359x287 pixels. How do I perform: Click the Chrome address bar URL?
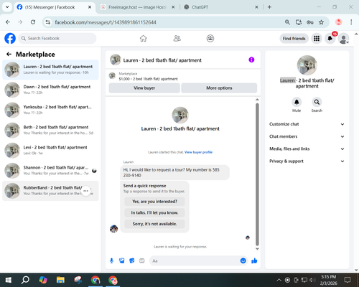coord(106,22)
